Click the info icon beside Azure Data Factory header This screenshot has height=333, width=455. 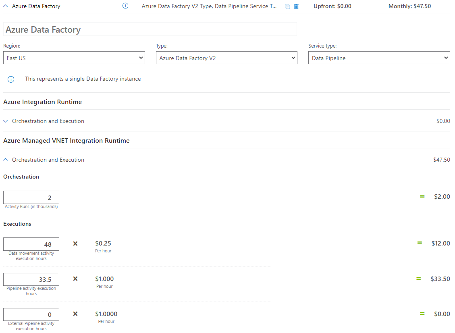point(125,6)
